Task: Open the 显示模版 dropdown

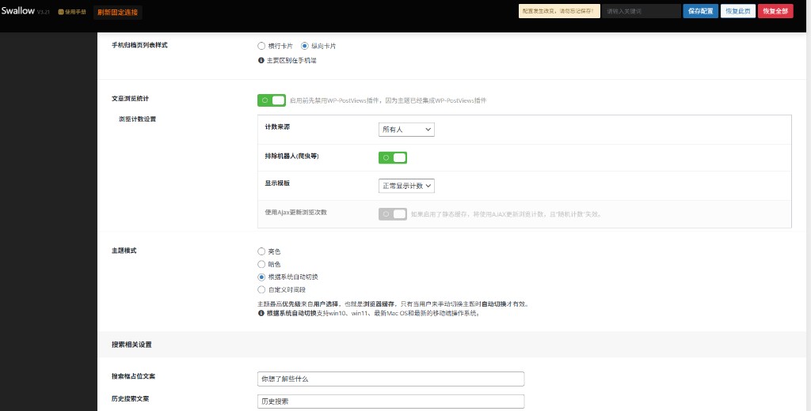Action: click(x=406, y=186)
